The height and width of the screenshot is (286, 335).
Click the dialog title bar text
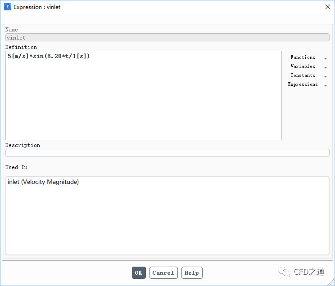37,7
